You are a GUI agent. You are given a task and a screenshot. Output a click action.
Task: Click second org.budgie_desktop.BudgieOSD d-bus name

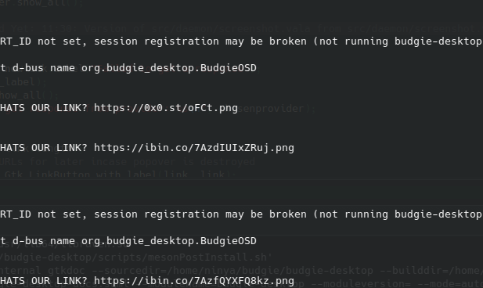tap(169, 241)
